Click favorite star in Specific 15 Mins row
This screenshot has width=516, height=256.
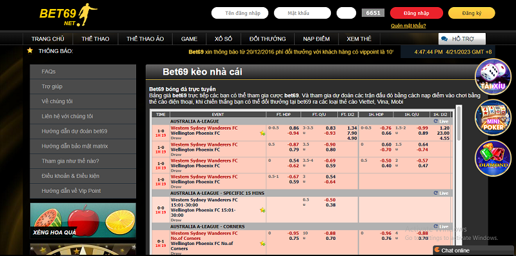click(263, 210)
